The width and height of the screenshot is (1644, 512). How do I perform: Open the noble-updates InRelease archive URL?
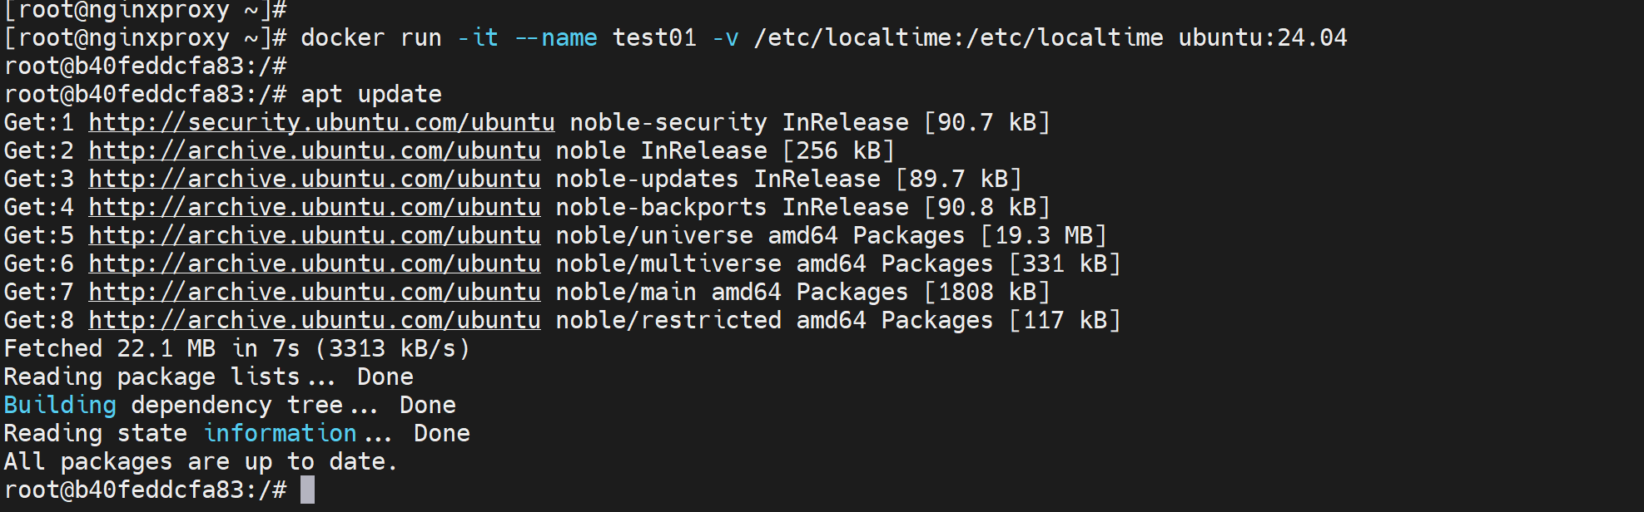coord(315,180)
